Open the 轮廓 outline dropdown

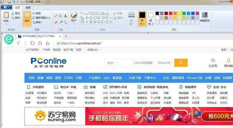[x=119, y=13]
